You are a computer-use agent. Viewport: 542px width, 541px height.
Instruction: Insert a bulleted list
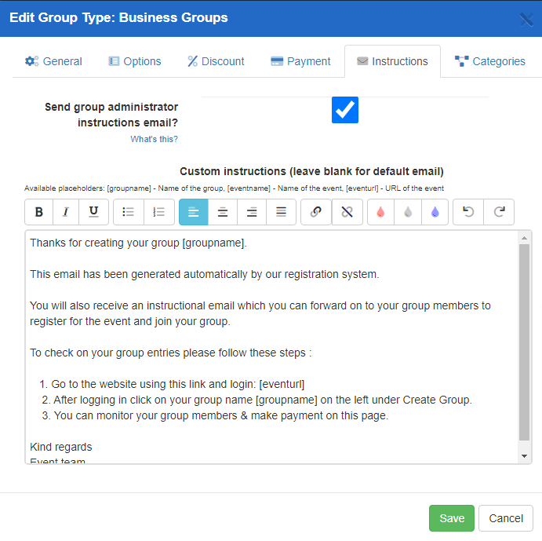(x=129, y=212)
